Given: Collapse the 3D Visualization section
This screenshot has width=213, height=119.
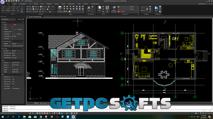Looking at the screenshot, I should point(23,41).
